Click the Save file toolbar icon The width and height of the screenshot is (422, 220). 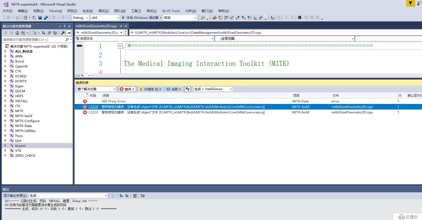(x=40, y=18)
